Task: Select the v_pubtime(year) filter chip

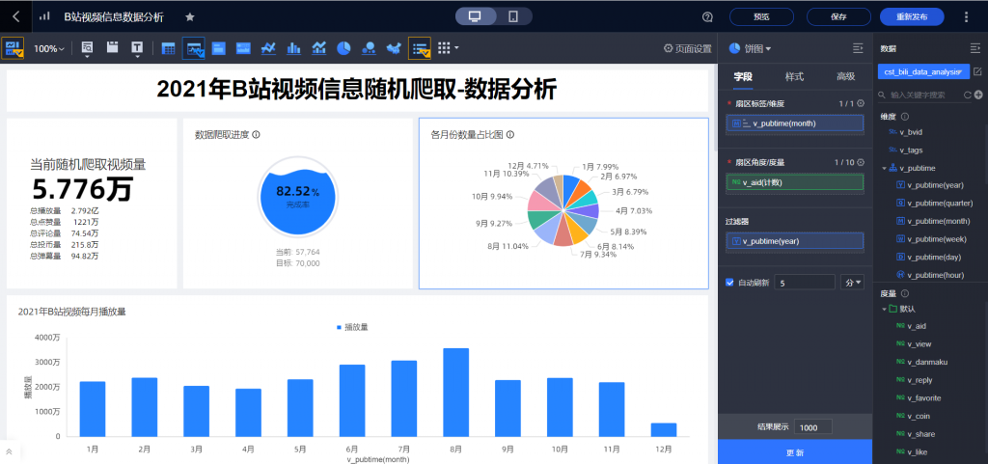Action: (795, 241)
